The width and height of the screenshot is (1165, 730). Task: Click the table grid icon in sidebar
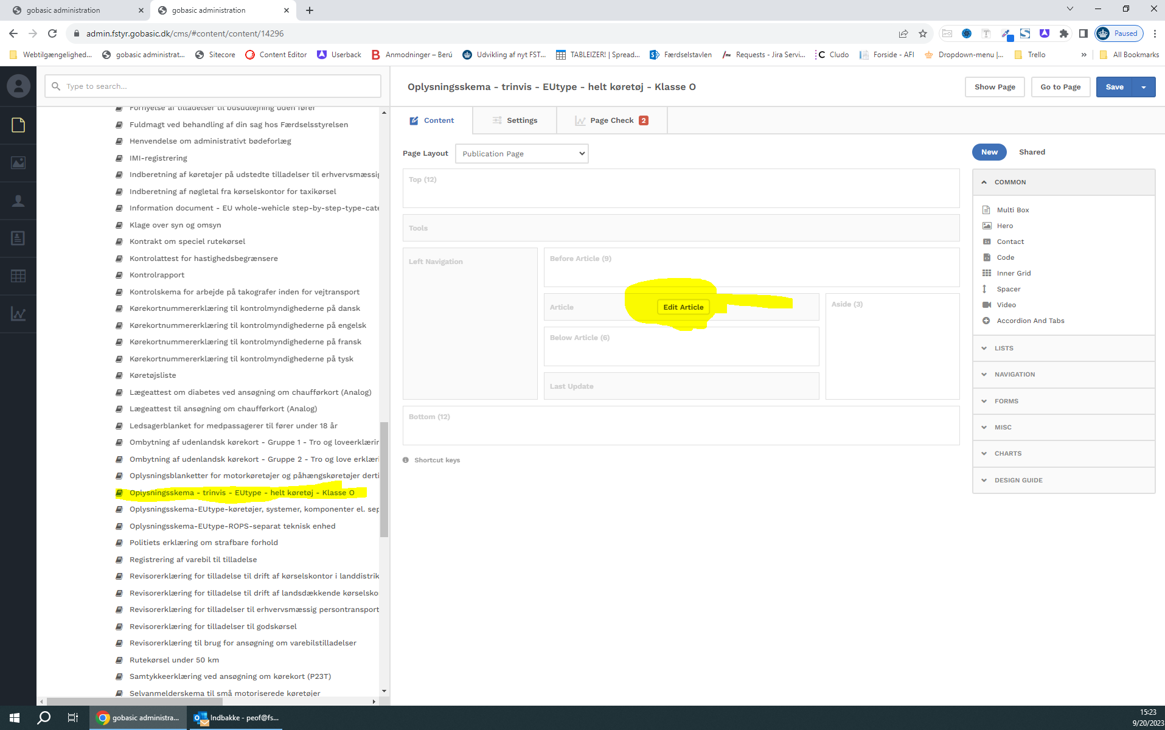(18, 276)
